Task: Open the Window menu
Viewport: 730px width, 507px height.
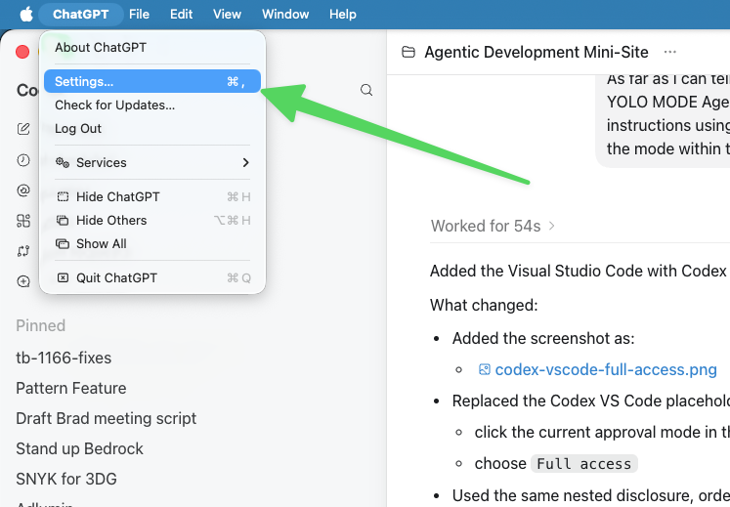Action: 285,14
